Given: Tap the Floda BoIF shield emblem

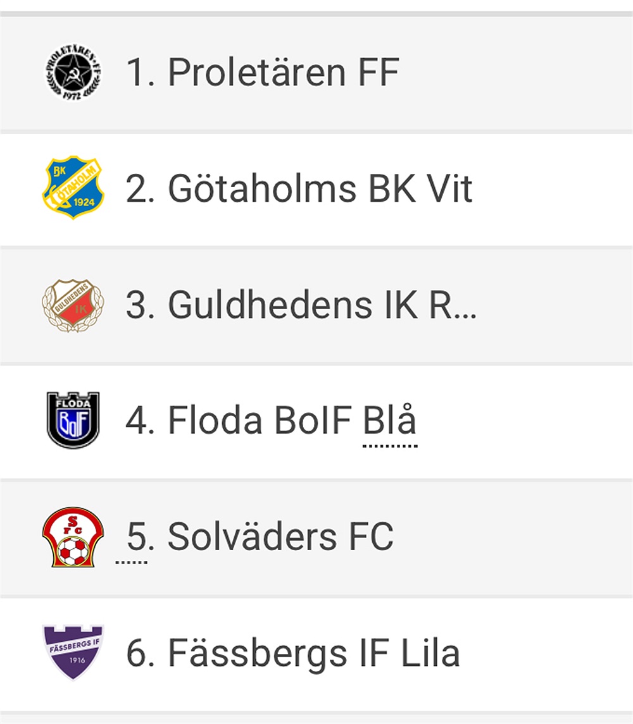Looking at the screenshot, I should click(x=73, y=420).
